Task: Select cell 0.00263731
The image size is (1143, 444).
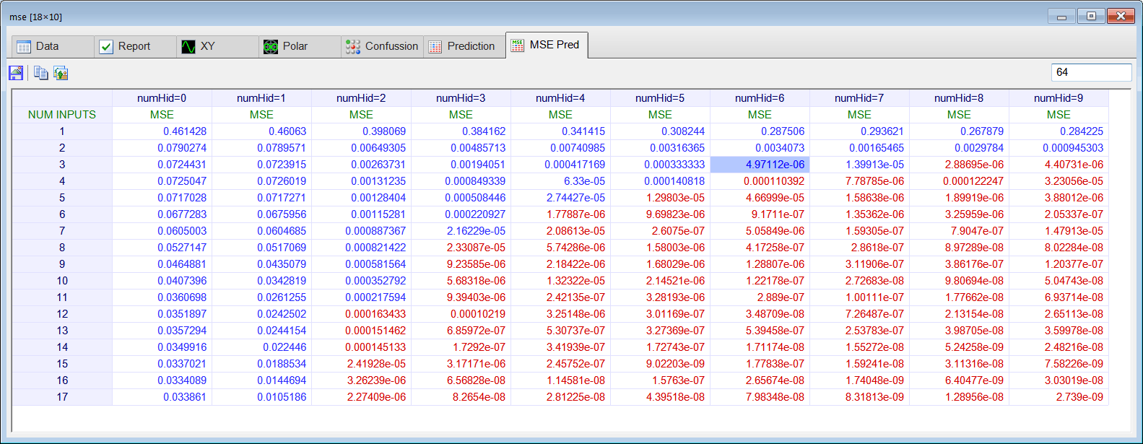Action: point(361,165)
